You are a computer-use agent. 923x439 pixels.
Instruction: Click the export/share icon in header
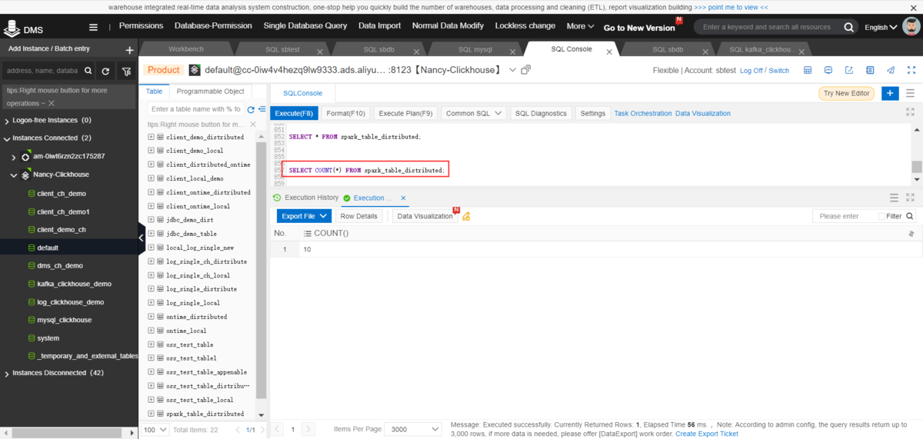(849, 70)
